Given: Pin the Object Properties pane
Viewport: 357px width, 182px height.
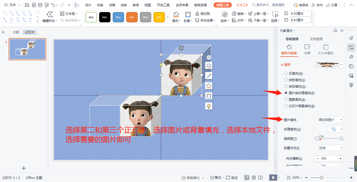Looking at the screenshot, I should [335, 31].
